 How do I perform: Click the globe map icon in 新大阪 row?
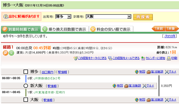pos(114,86)
